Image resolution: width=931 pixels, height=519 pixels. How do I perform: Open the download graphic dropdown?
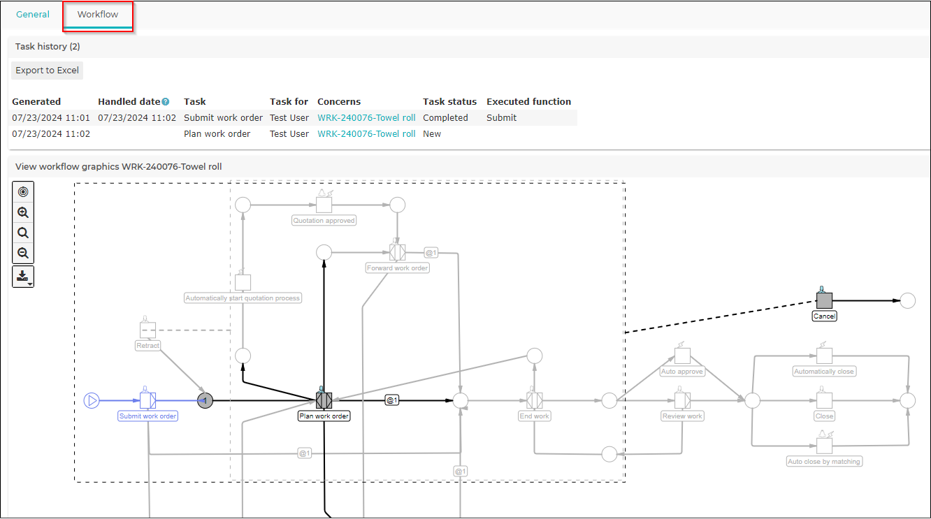click(x=23, y=277)
